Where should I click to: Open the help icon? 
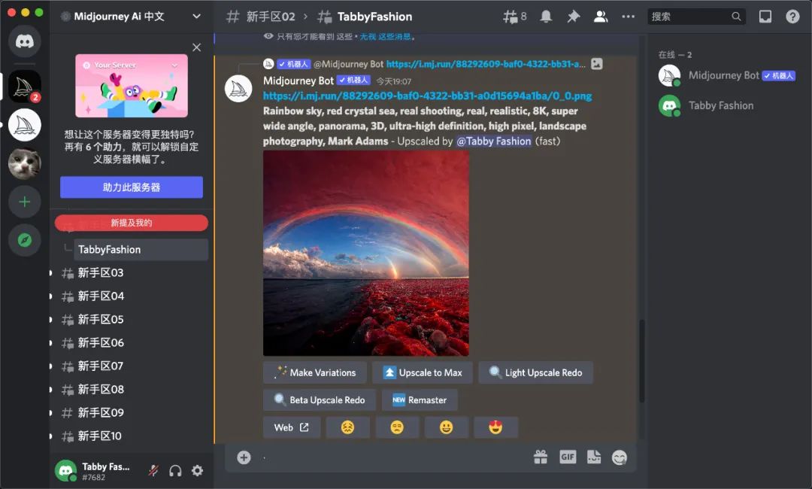pyautogui.click(x=792, y=17)
